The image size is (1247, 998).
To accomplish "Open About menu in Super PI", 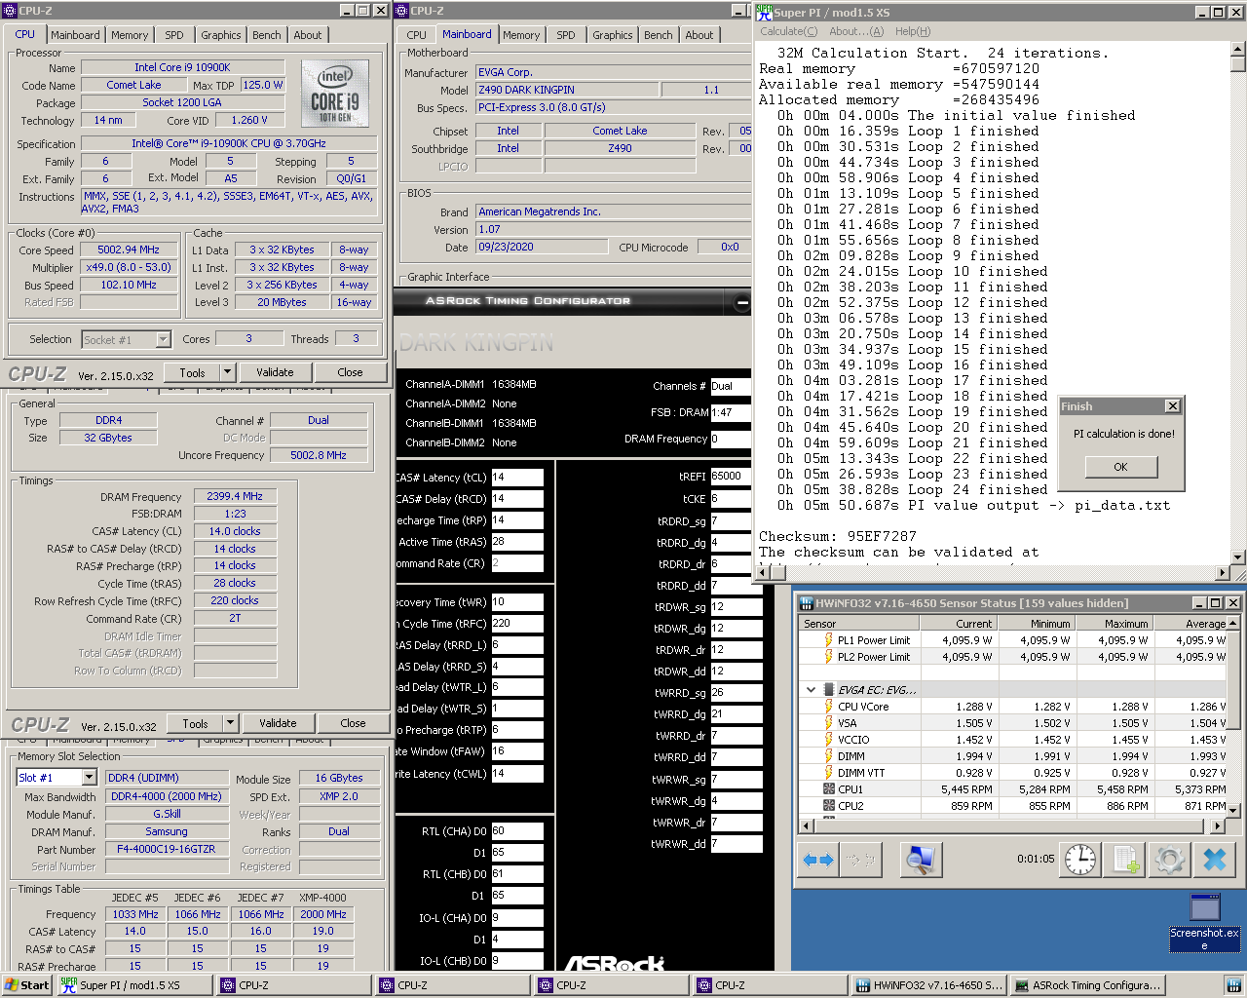I will pos(856,31).
